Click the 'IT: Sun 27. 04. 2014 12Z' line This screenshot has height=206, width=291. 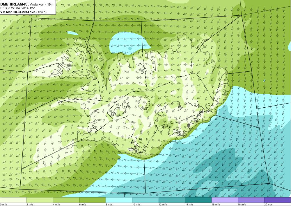(18, 8)
